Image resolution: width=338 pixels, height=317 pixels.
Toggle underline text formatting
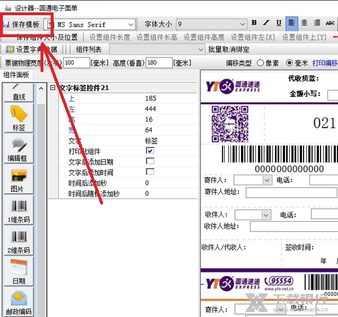click(x=279, y=23)
